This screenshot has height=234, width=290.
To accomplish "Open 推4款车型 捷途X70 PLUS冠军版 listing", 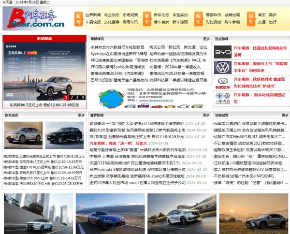I will (x=43, y=167).
